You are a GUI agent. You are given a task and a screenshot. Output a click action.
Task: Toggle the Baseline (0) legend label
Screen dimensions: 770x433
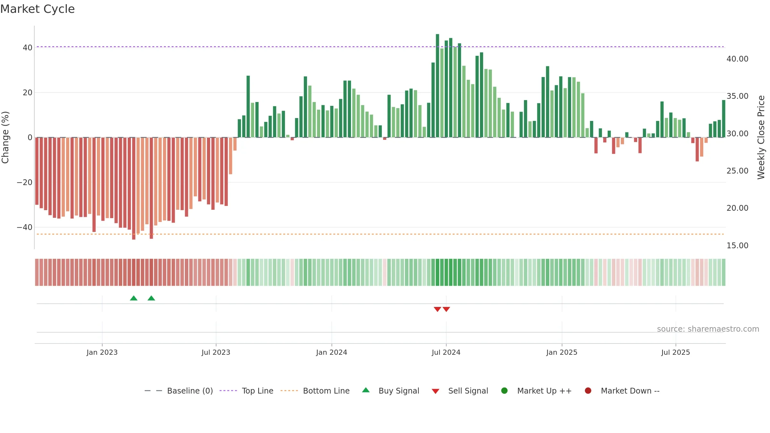190,391
